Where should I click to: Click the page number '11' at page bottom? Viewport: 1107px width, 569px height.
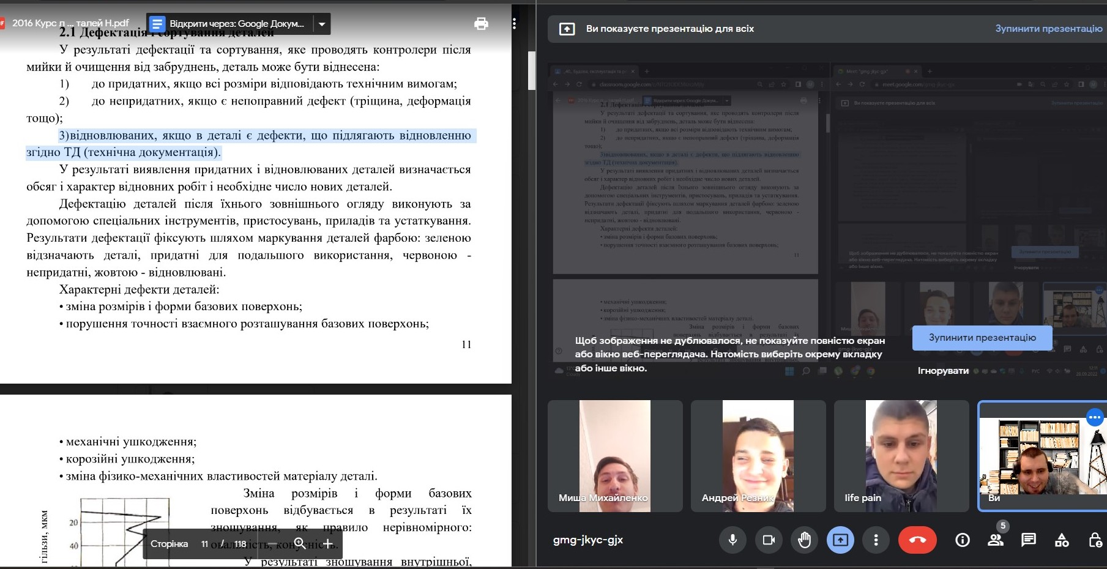(x=466, y=344)
